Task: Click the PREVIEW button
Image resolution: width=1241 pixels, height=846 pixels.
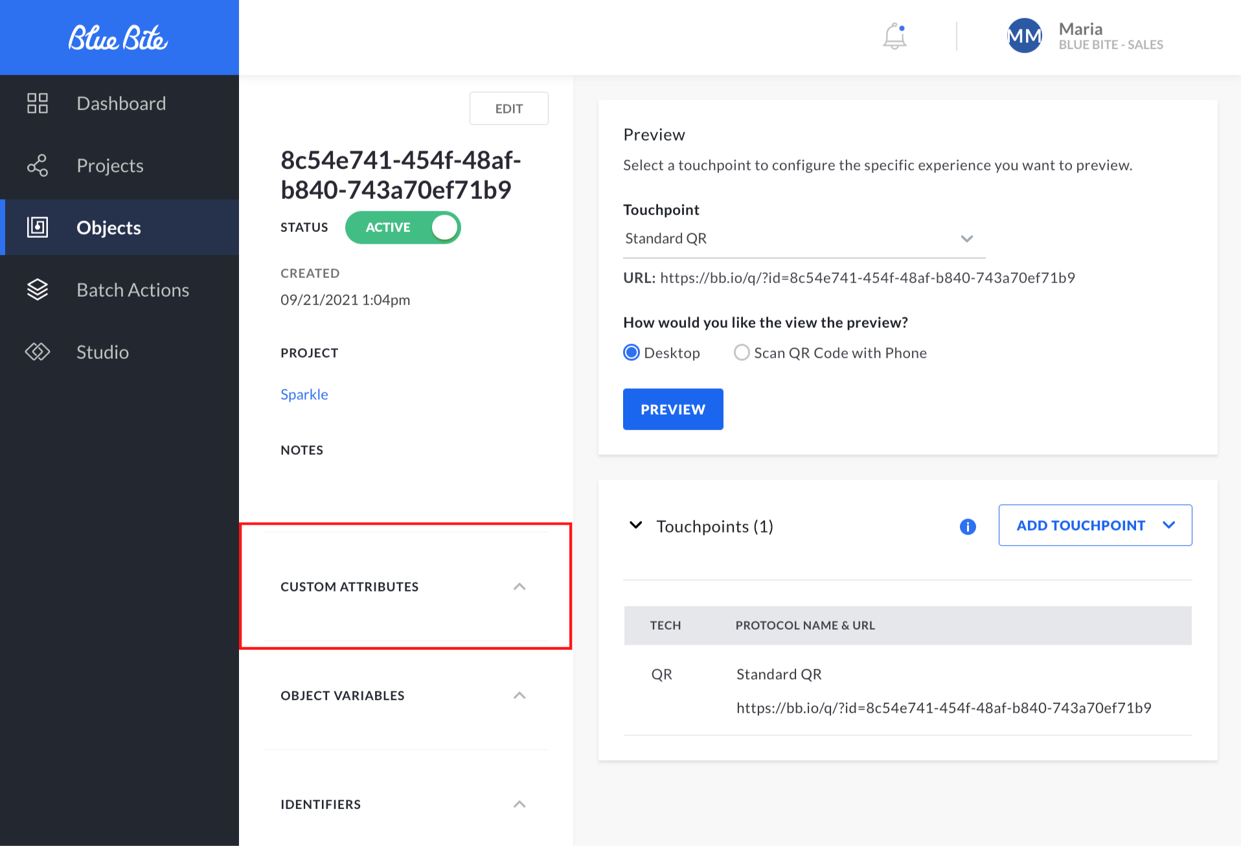Action: (x=672, y=409)
